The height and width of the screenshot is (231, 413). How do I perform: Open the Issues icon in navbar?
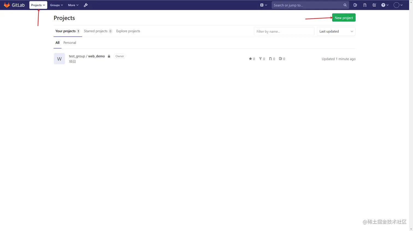tap(355, 5)
